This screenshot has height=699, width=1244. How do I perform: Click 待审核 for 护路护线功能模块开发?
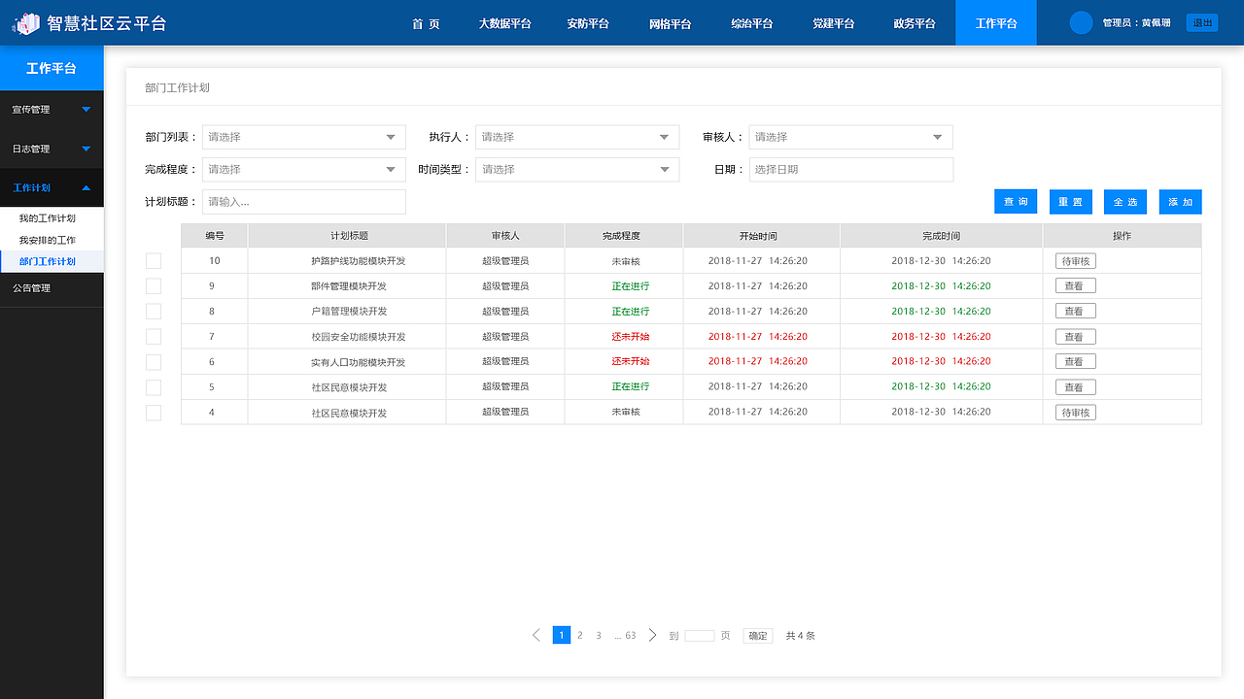coord(1076,260)
